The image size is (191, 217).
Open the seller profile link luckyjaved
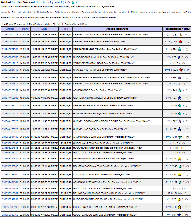coord(53,2)
